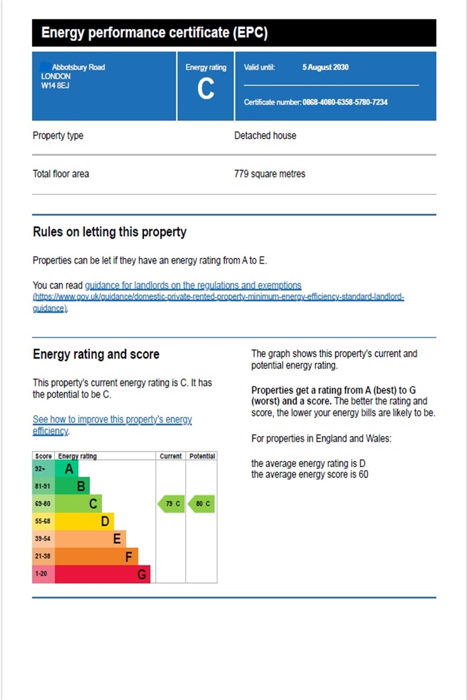Click the Abbotsbury Road address block
Viewport: 467px width, 700px height.
click(73, 76)
